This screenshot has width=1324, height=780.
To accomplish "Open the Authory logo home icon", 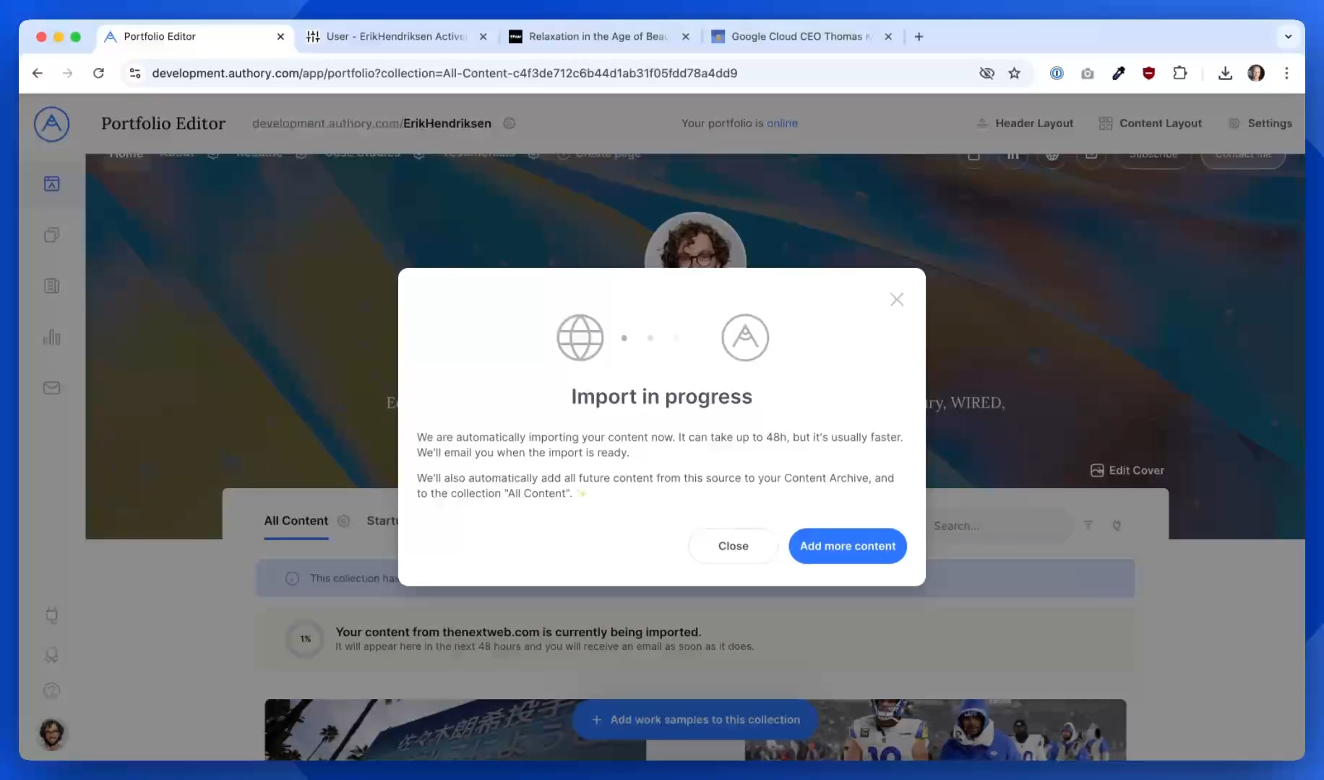I will tap(51, 123).
